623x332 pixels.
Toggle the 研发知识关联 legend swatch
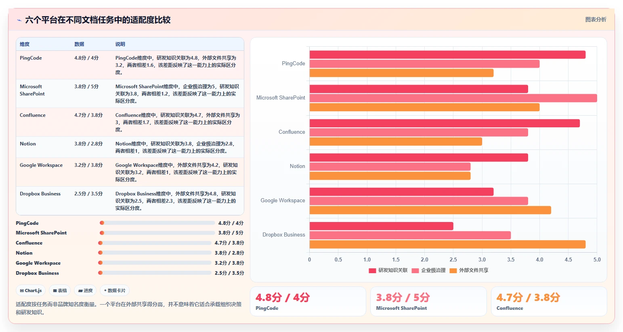(372, 270)
